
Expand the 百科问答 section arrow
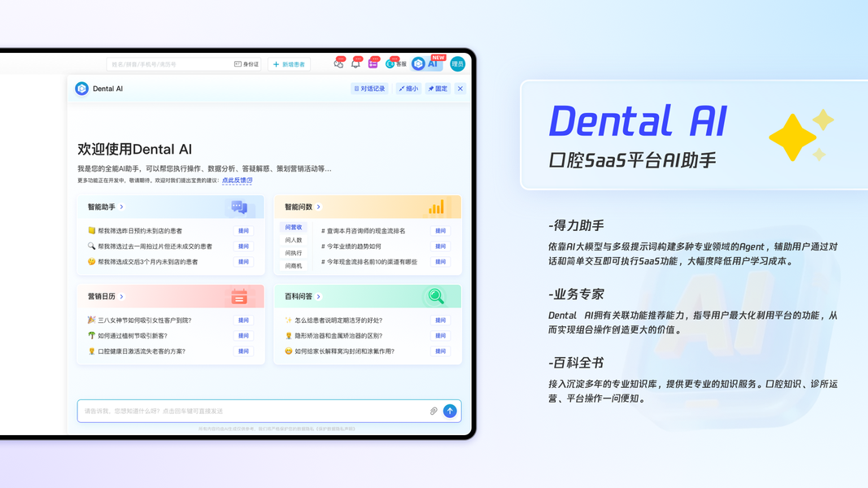319,297
